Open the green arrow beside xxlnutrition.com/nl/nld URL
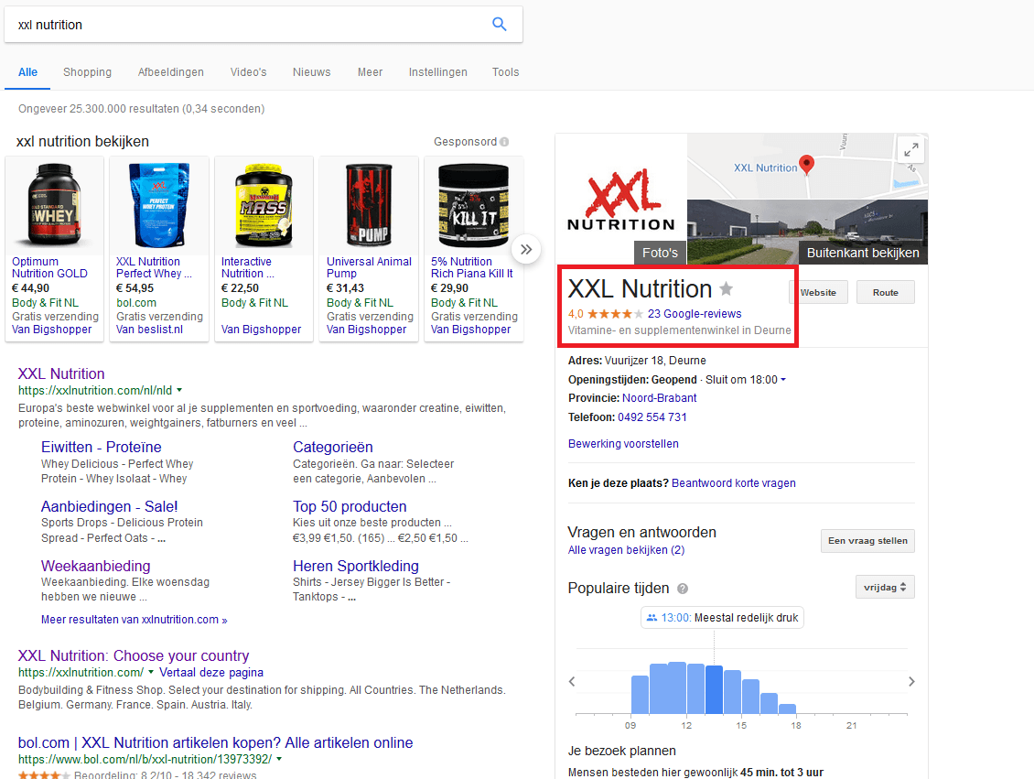1034x779 pixels. pyautogui.click(x=179, y=390)
